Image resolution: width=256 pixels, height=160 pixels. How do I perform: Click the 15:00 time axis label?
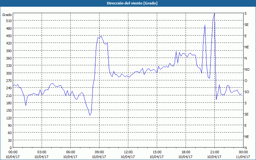click(x=157, y=152)
